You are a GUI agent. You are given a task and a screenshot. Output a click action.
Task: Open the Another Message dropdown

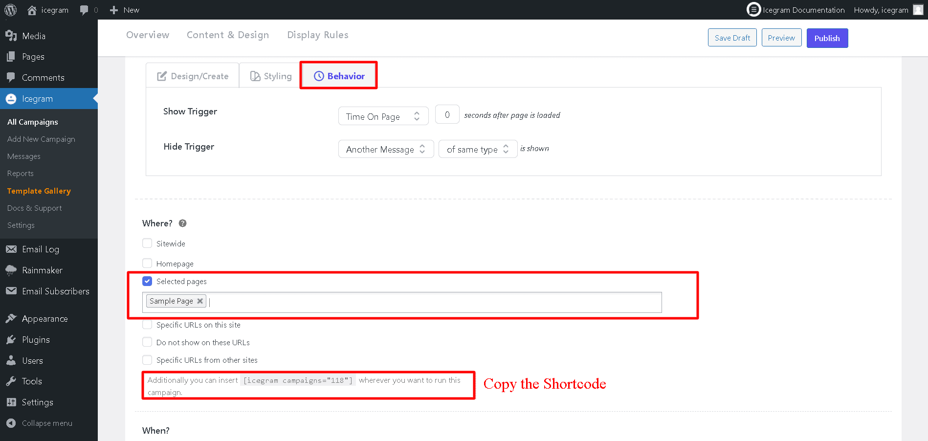(x=386, y=149)
